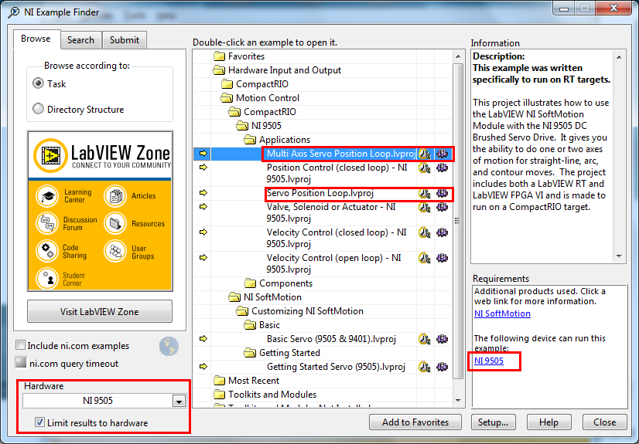
Task: Enable Include ni.com examples checkbox
Action: [20, 345]
